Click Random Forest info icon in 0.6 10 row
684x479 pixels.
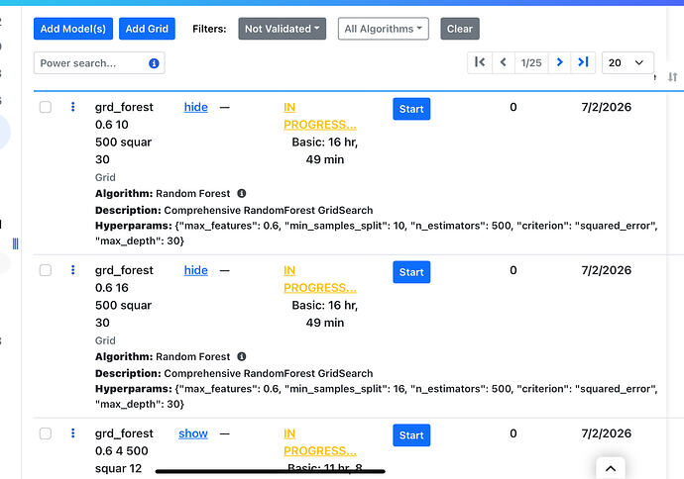pyautogui.click(x=242, y=193)
